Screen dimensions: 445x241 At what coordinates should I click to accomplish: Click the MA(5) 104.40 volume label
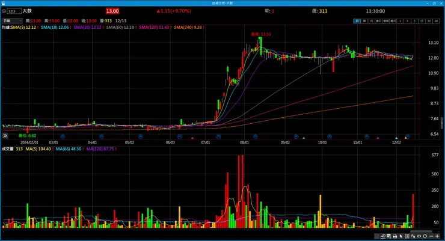coord(38,149)
